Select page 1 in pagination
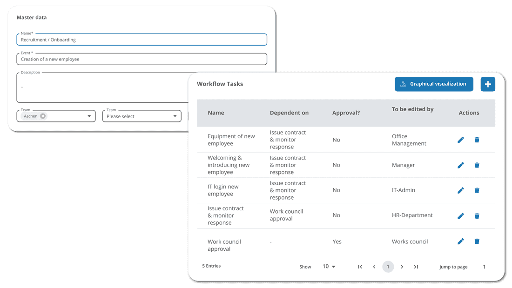The height and width of the screenshot is (288, 512). [388, 267]
